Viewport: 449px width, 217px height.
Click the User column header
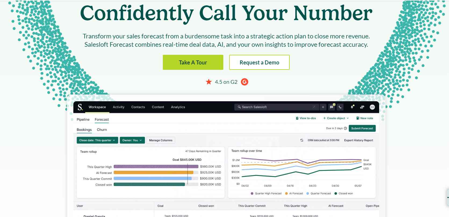point(80,206)
